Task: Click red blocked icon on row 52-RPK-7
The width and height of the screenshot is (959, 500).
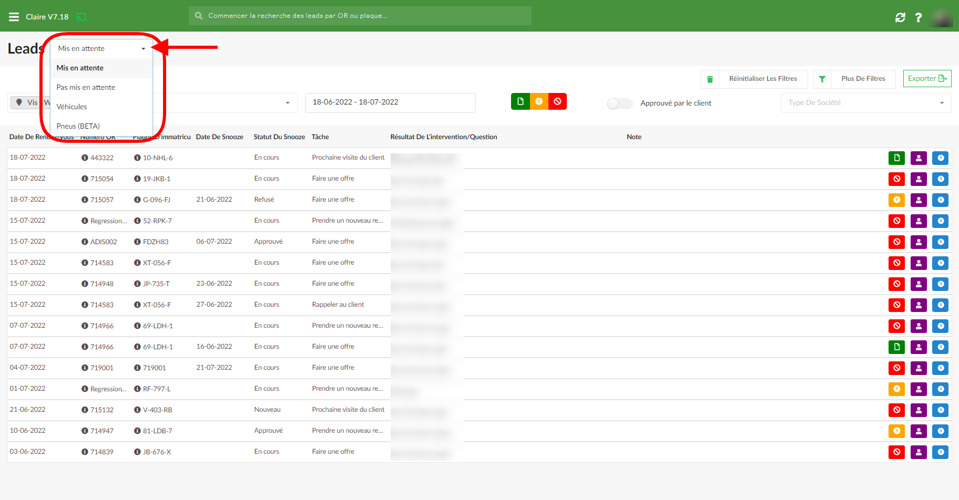Action: click(896, 221)
